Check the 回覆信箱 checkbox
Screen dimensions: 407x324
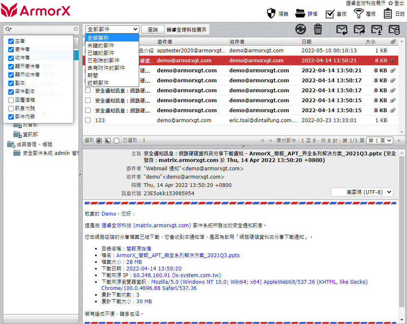(11, 100)
